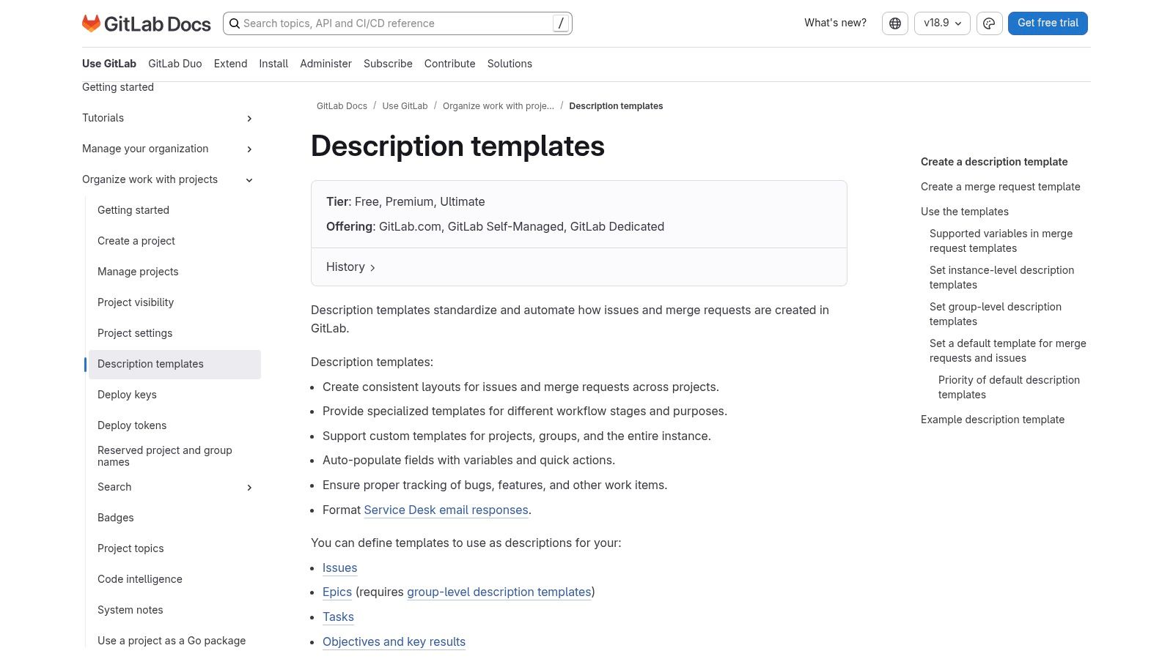Click the Get free trial button
The height and width of the screenshot is (659, 1173).
click(1047, 23)
